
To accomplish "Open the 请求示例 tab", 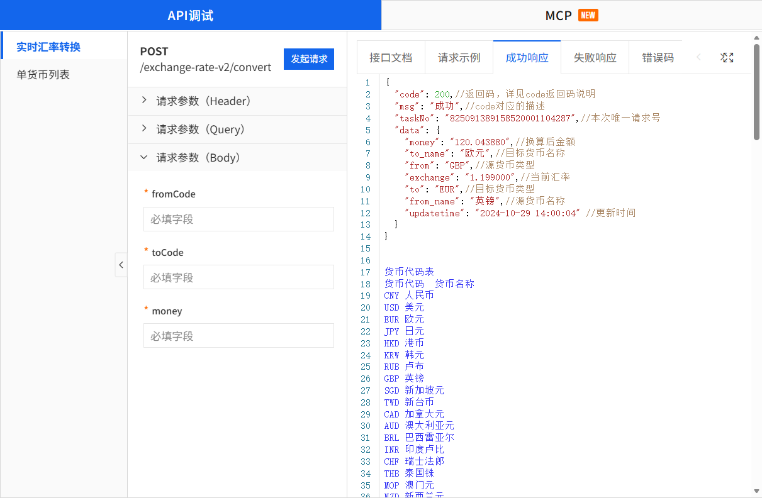I will point(459,58).
